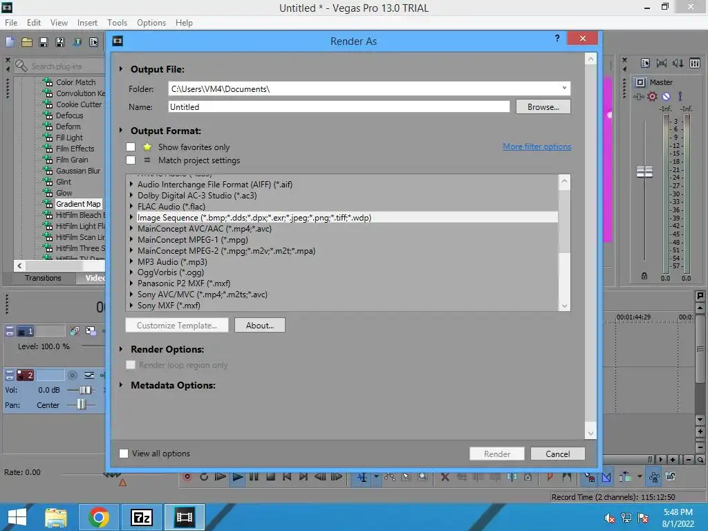Open the Insert menu

coord(87,23)
